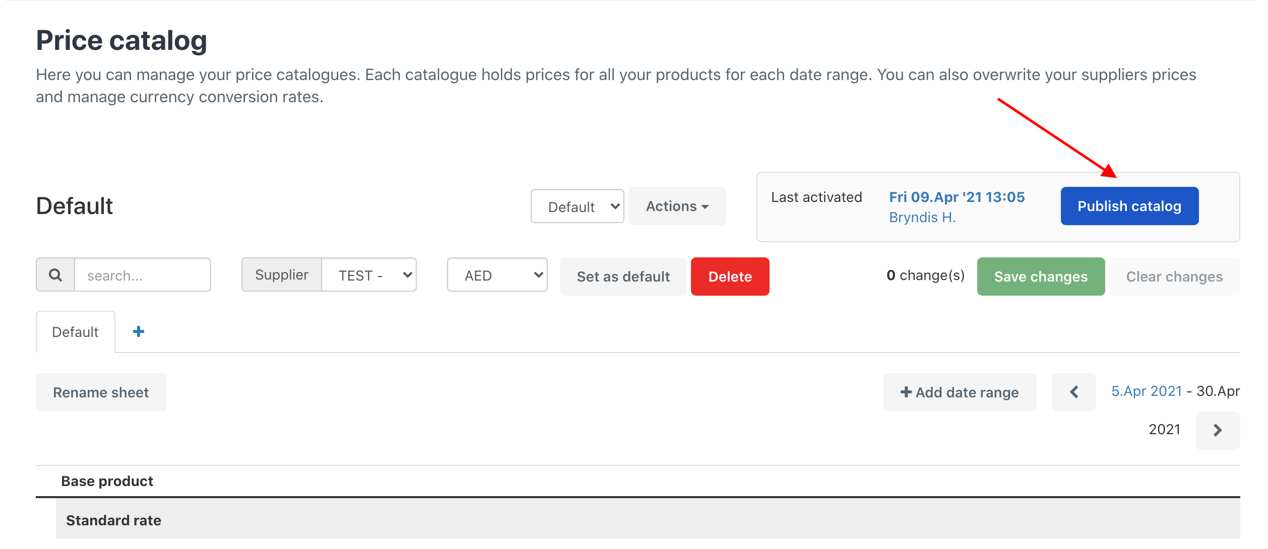
Task: Switch to the Default sheet tab
Action: (76, 332)
